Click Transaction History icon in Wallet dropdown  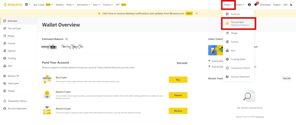point(227,68)
